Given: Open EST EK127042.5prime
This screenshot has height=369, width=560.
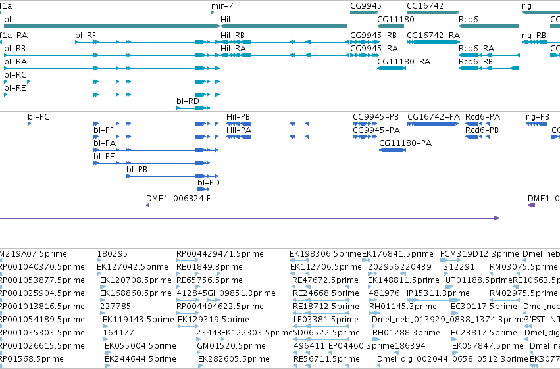Looking at the screenshot, I should (x=99, y=274).
